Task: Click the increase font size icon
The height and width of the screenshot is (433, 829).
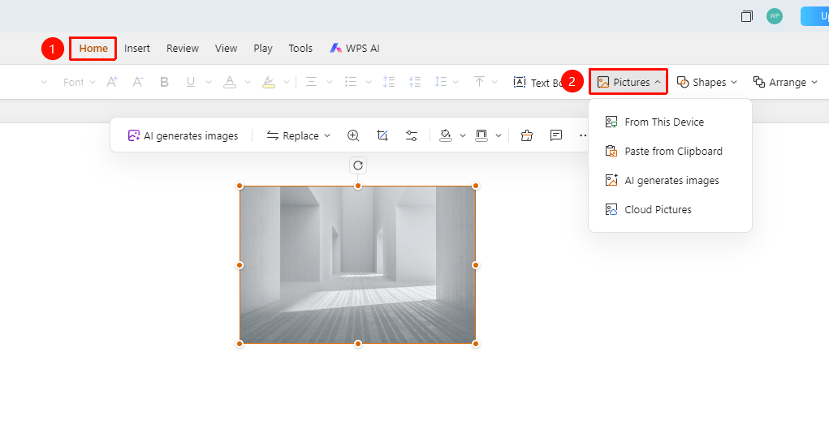Action: point(112,82)
